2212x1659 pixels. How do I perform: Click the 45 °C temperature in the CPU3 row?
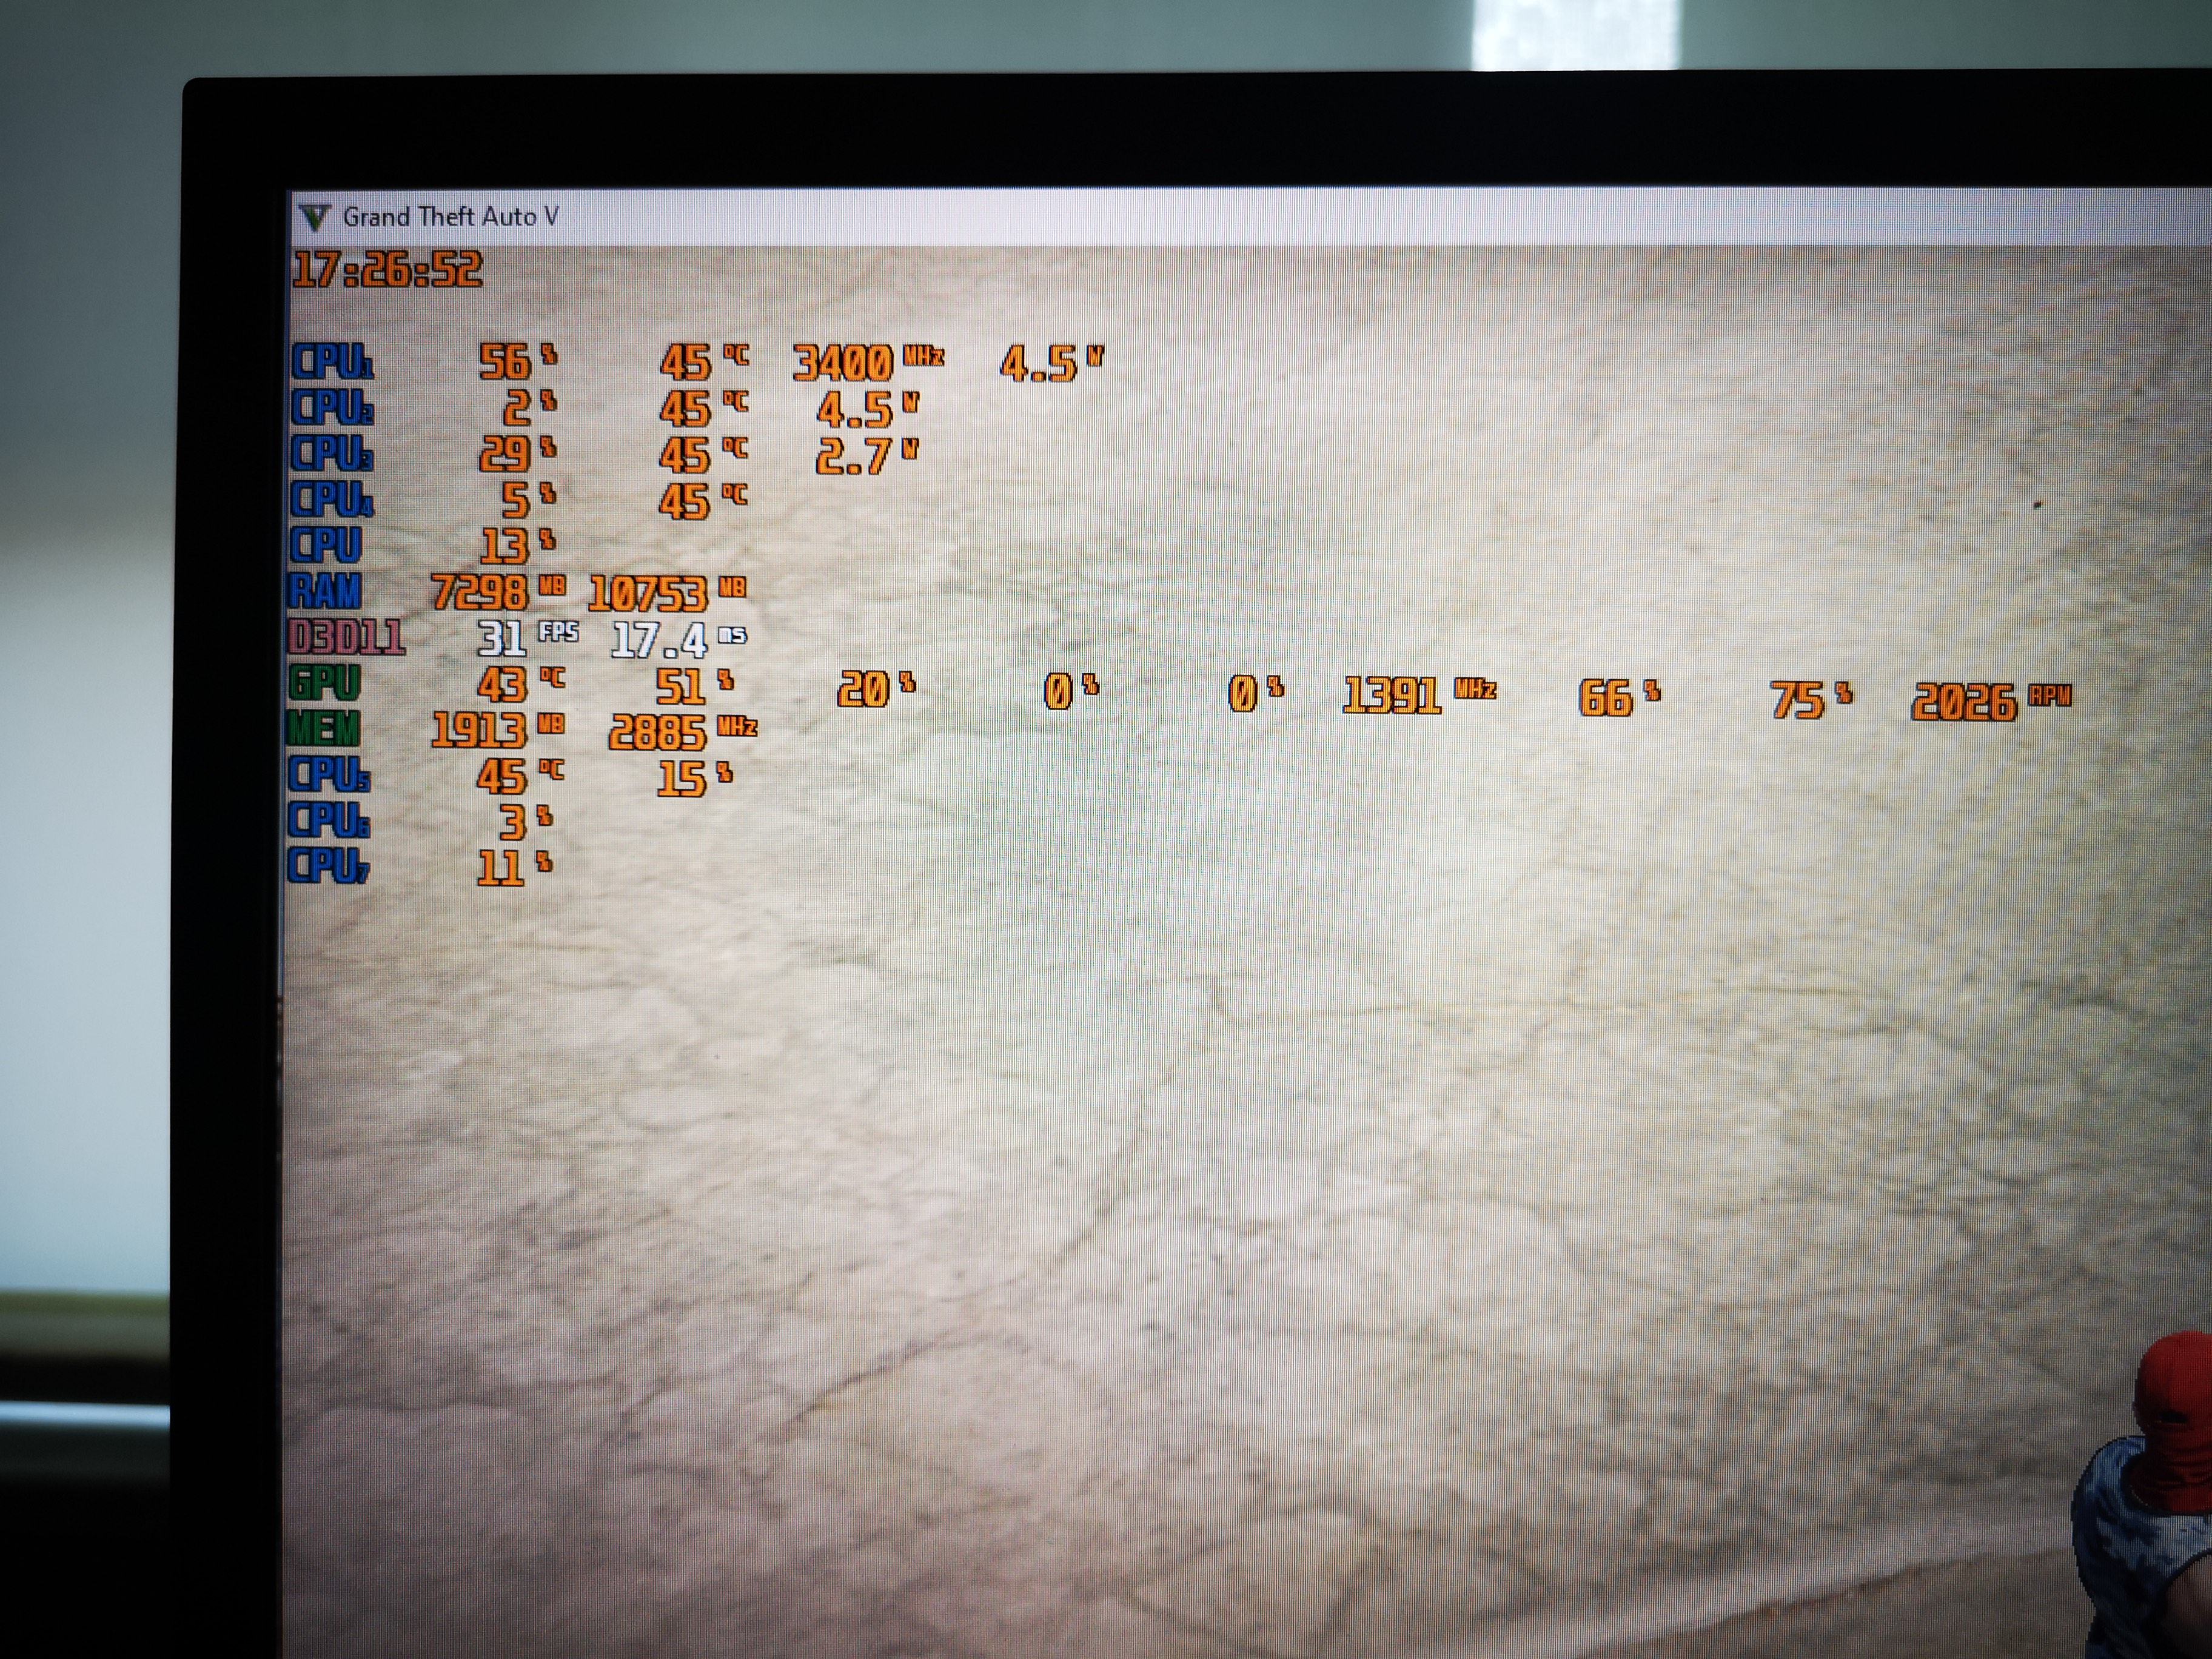click(703, 456)
